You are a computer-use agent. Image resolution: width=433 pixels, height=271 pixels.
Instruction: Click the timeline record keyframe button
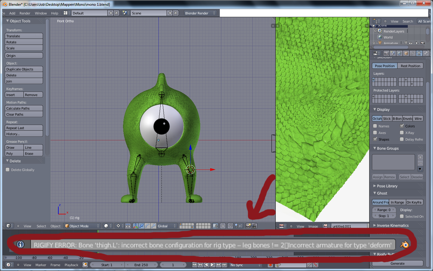[x=270, y=265]
